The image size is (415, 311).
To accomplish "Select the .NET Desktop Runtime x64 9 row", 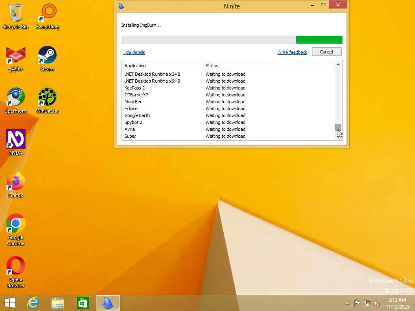I will tap(228, 81).
